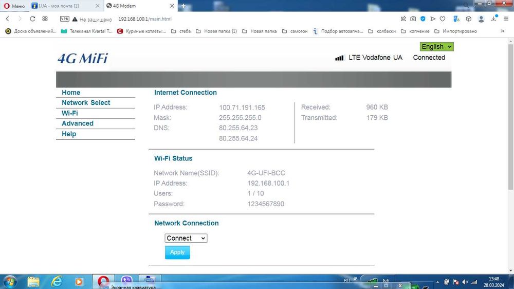Open Speed Dial grid icon
Image resolution: width=514 pixels, height=289 pixels.
click(x=45, y=19)
